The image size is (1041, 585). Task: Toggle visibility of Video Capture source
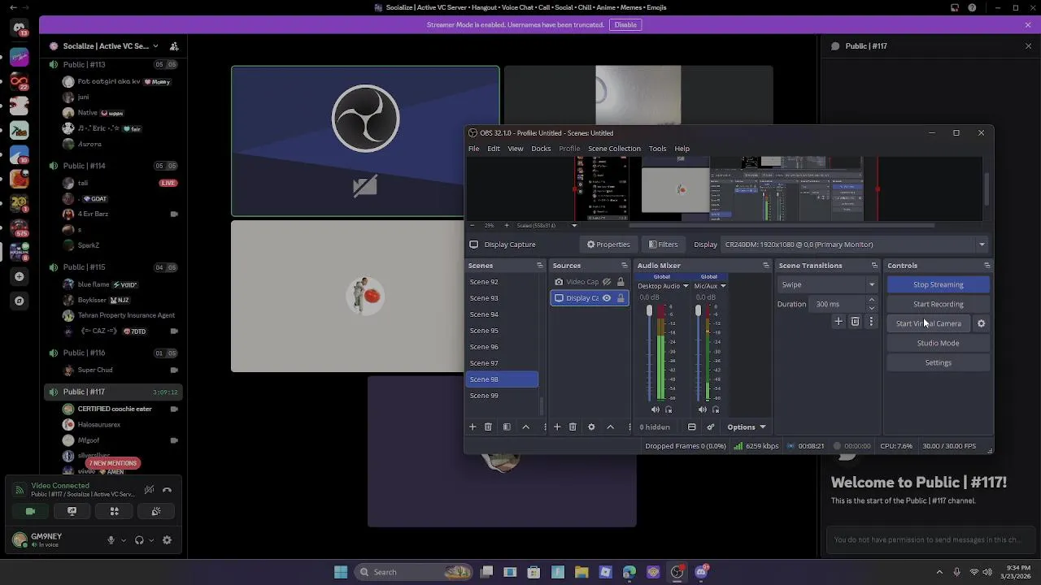607,282
